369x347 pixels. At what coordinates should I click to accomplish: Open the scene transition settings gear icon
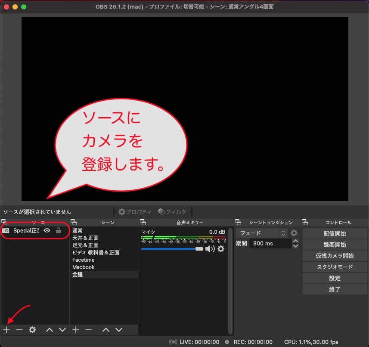[295, 233]
